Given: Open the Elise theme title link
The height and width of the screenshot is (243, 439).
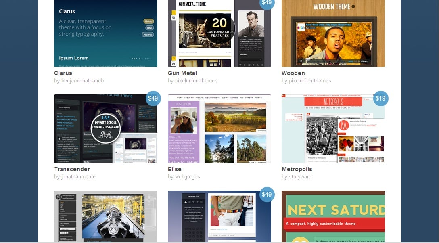Looking at the screenshot, I should 174,169.
